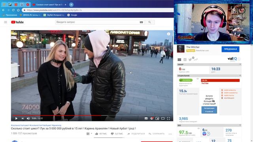Open the YouTube hamburger guide menu
Screen dimensions: 253x142
(6, 22)
